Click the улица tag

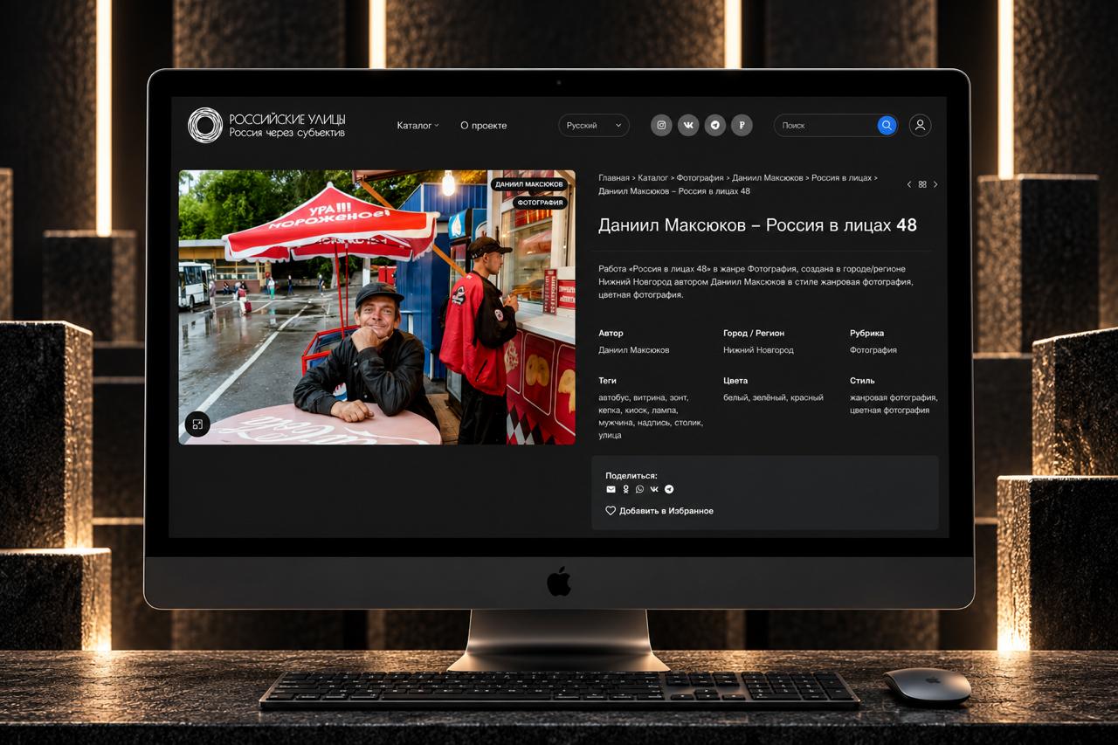pyautogui.click(x=610, y=435)
